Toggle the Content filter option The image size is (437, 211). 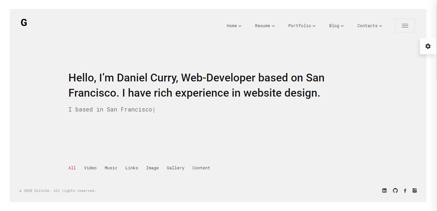tap(201, 168)
